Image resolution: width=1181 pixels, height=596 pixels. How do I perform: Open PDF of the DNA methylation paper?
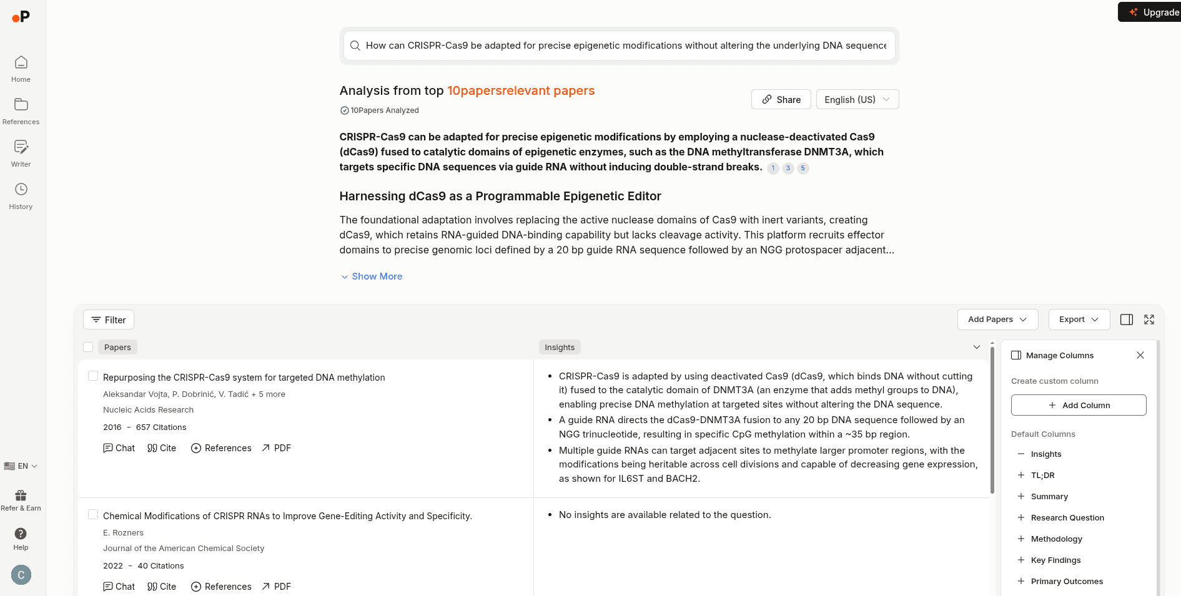coord(276,448)
